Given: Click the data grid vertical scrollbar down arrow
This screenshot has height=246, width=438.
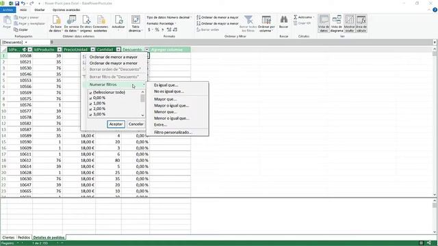Looking at the screenshot, I should pos(435,195).
